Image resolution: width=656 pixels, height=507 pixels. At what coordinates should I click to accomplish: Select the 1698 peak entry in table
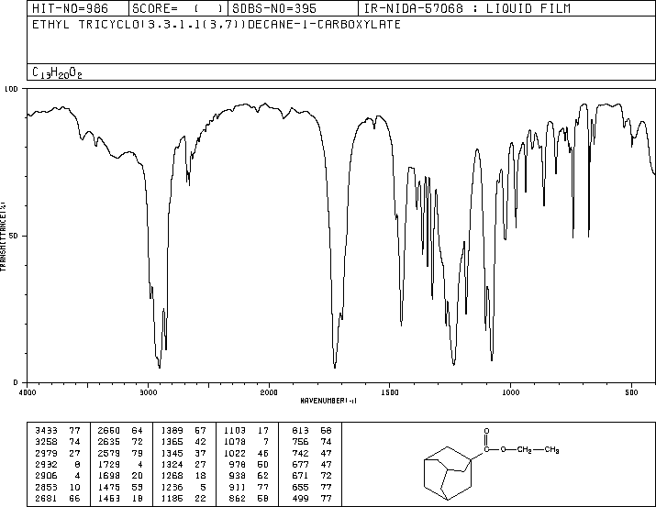pyautogui.click(x=120, y=476)
